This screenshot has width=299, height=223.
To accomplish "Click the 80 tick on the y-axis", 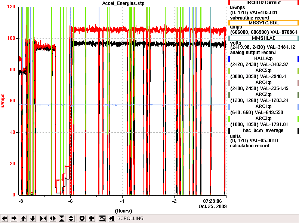I will (x=12, y=70).
